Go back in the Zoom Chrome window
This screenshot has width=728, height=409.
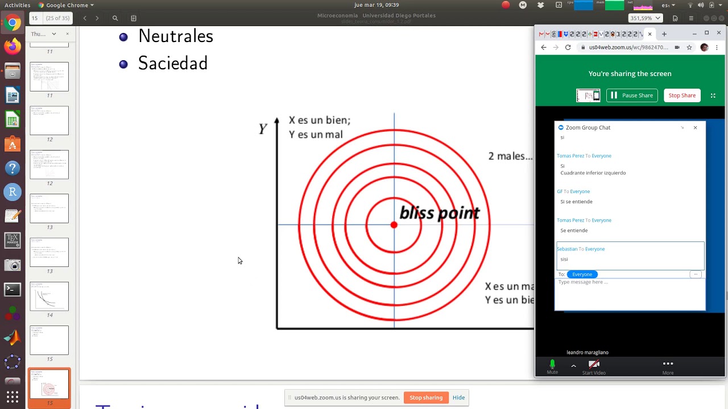tap(543, 48)
